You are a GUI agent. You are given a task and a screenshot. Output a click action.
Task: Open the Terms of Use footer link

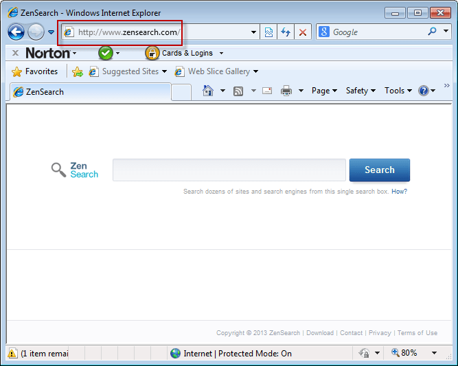pos(417,333)
